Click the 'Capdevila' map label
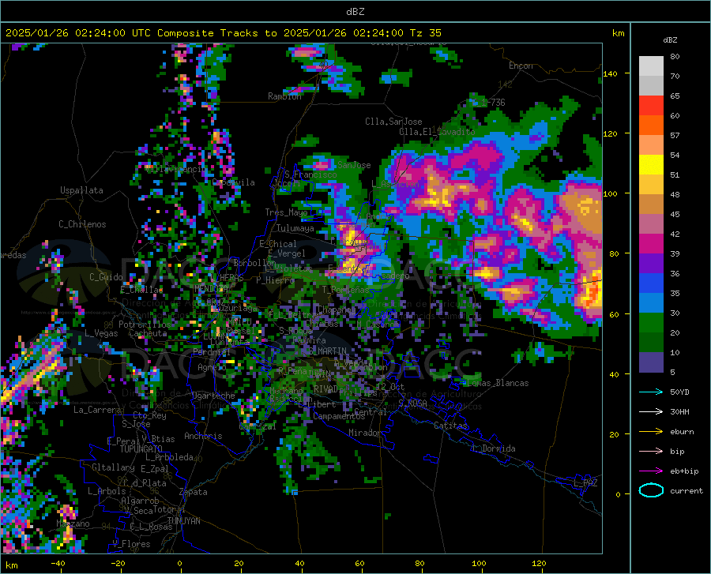 [x=234, y=182]
